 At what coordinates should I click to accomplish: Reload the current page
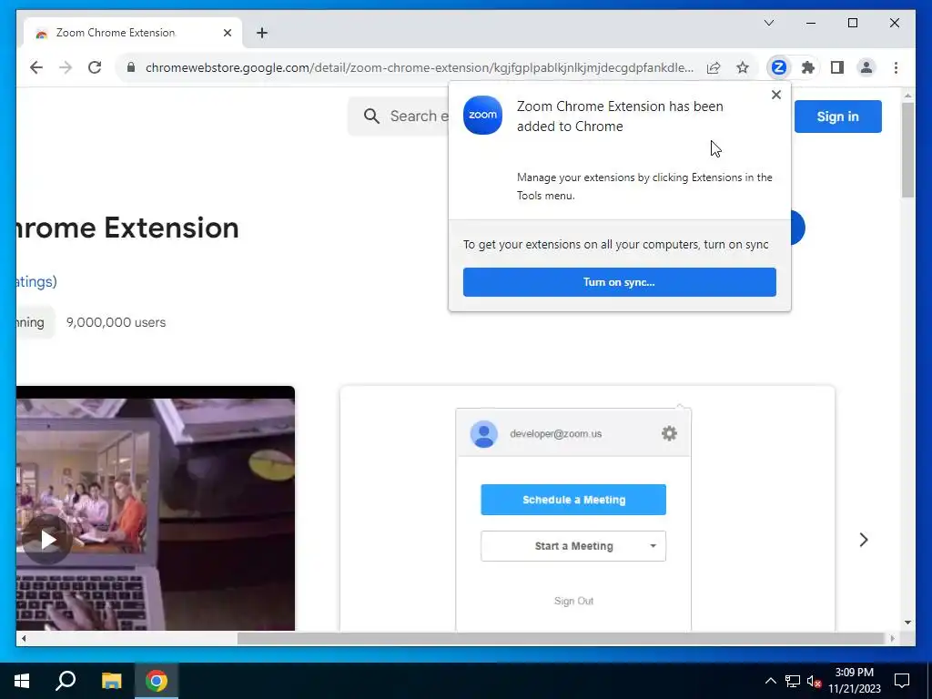95,67
